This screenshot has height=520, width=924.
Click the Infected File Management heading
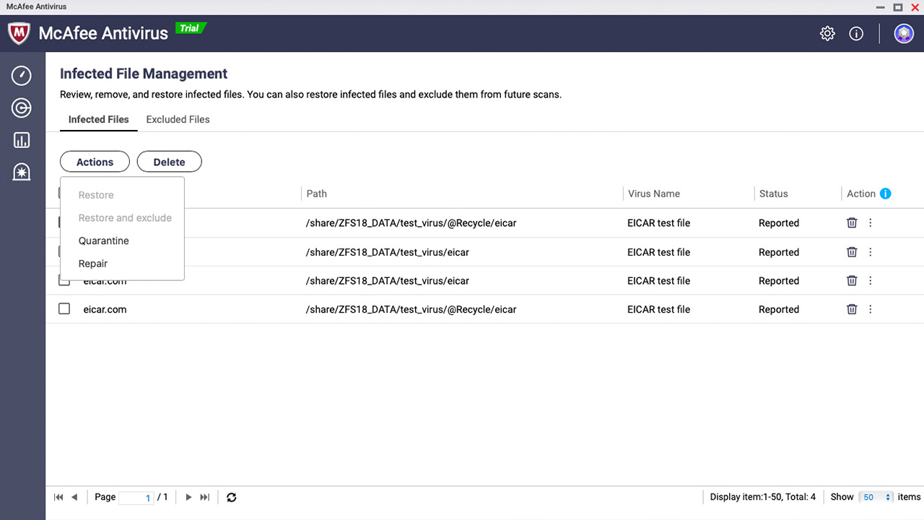144,74
